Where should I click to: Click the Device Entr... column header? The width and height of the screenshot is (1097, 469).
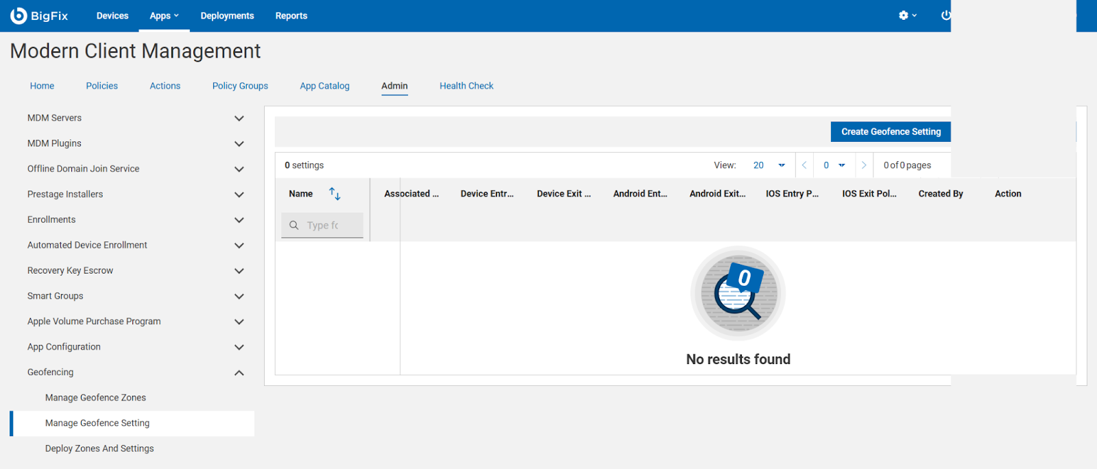point(487,194)
